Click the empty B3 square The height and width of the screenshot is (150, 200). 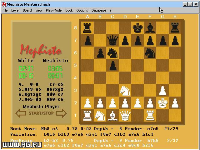coord(100,90)
